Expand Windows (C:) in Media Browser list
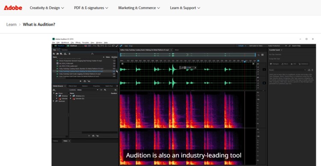This screenshot has width=321, height=166. pyautogui.click(x=71, y=96)
